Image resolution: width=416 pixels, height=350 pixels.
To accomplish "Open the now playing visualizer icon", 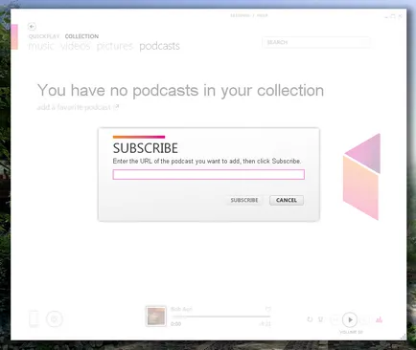I will click(379, 319).
